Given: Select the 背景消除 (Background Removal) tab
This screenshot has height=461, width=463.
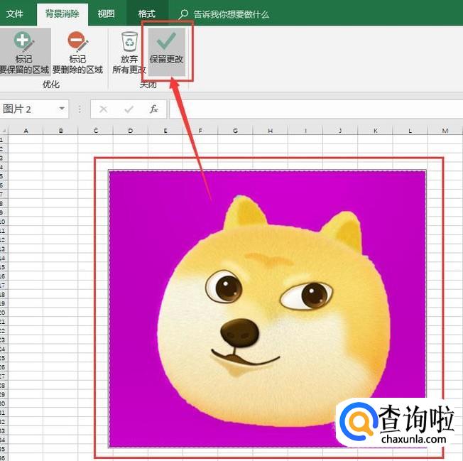Looking at the screenshot, I should coord(62,13).
